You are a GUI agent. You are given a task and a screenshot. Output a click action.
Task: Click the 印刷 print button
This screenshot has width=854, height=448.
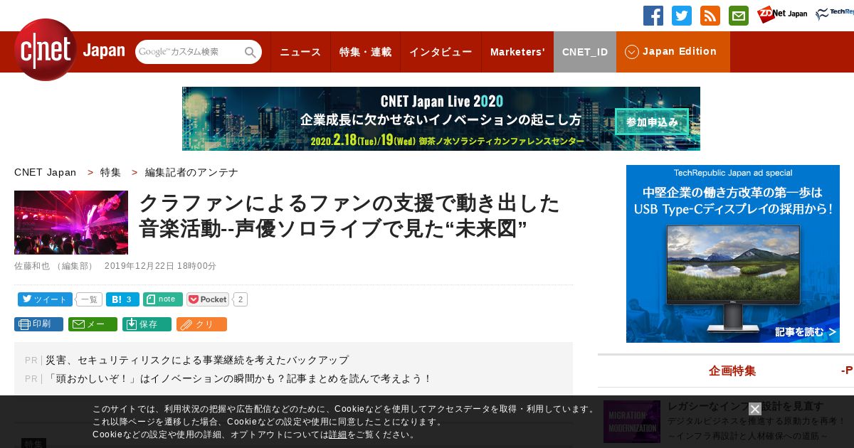click(x=38, y=324)
